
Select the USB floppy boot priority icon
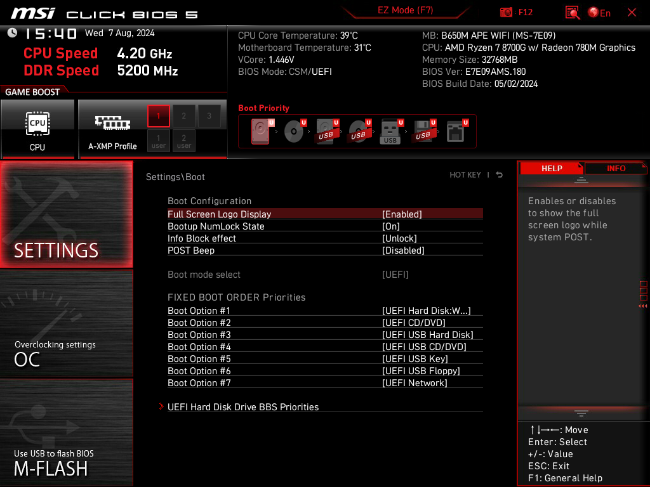pos(424,131)
